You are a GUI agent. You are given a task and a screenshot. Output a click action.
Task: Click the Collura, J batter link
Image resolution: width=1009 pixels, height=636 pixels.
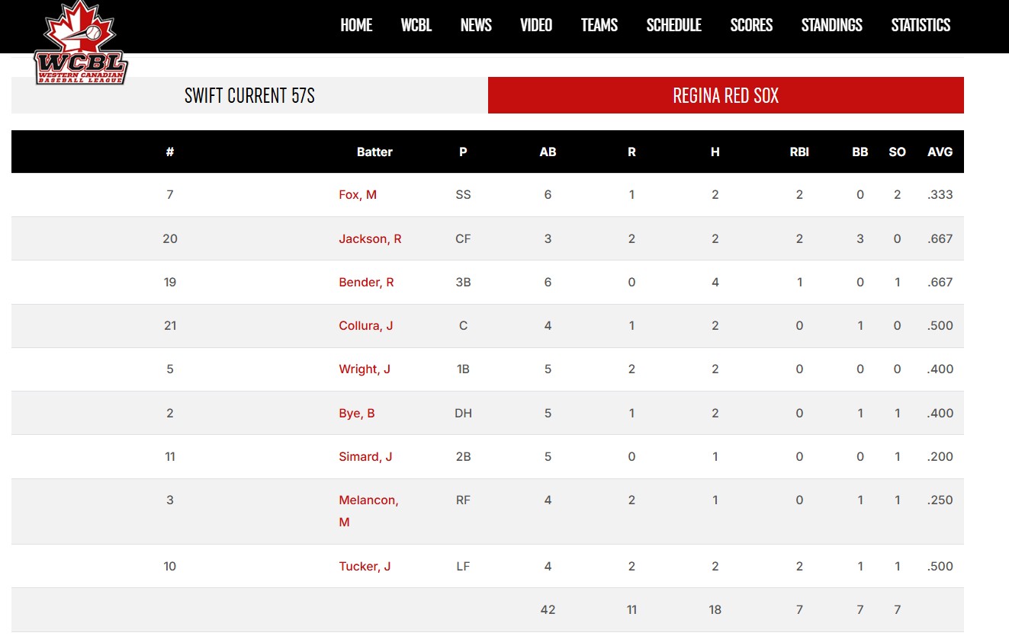click(366, 326)
